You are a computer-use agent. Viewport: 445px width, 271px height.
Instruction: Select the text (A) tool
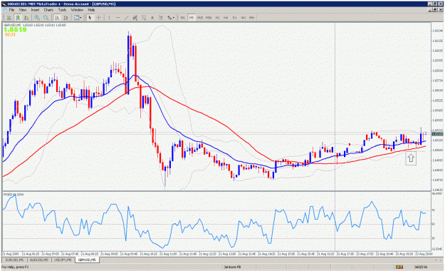(152, 18)
